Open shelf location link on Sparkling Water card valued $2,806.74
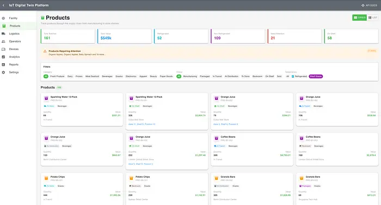The height and width of the screenshot is (205, 381). (x=142, y=124)
